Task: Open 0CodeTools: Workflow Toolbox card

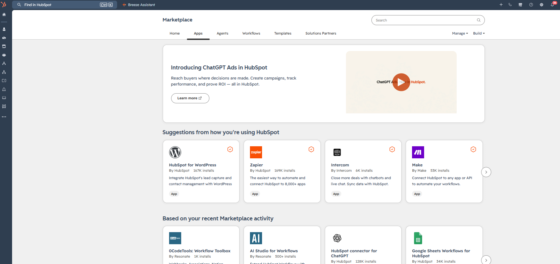Action: coord(201,245)
